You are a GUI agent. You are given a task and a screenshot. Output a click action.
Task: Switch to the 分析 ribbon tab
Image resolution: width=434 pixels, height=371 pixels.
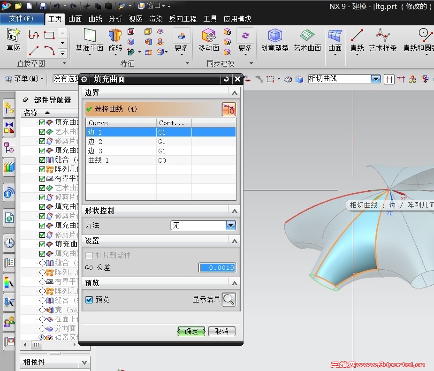tap(115, 19)
